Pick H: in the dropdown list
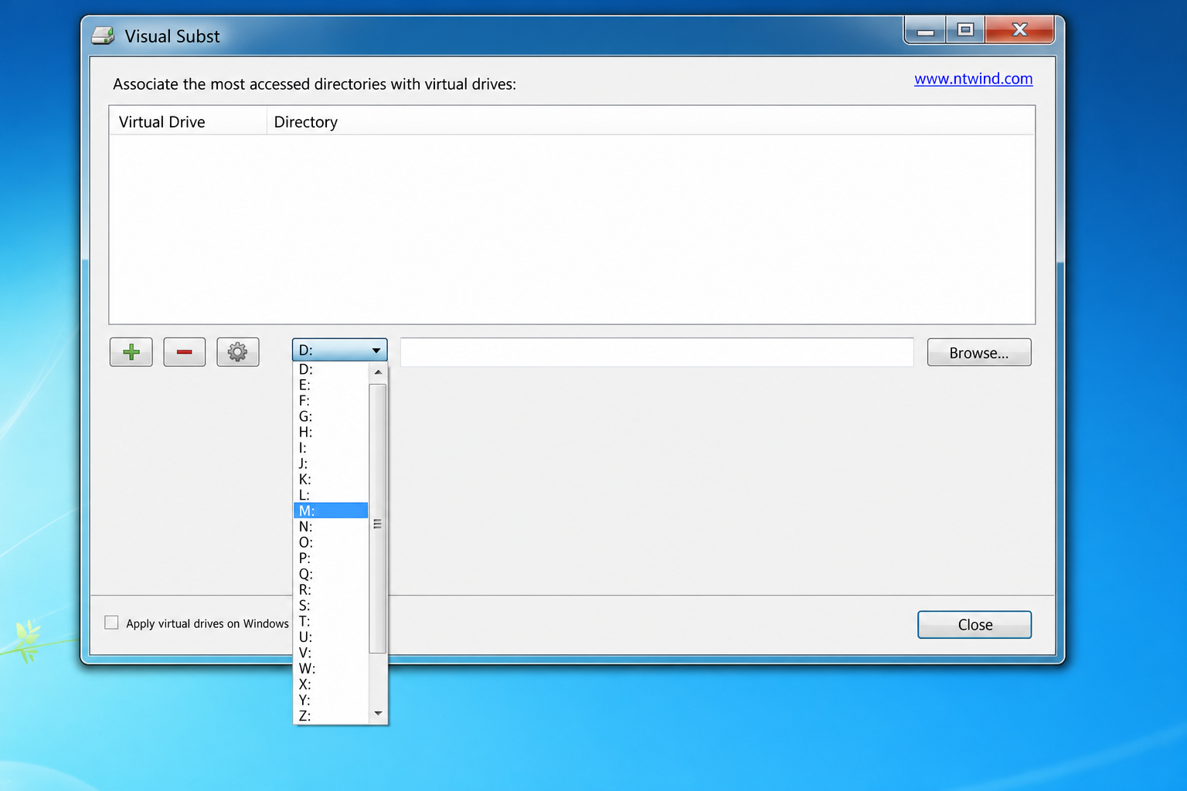Screen dimensions: 1187x791 331,432
